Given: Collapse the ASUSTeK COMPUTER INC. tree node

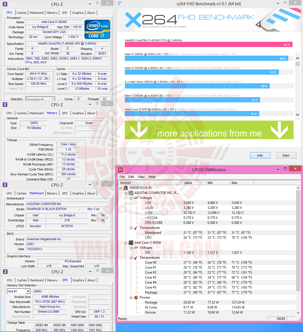Looking at the screenshot, I should coord(126,193).
